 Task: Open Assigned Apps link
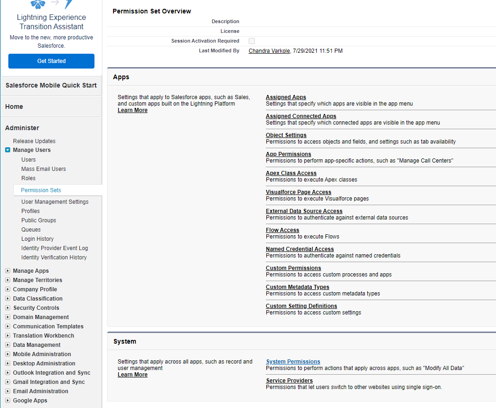pos(286,97)
